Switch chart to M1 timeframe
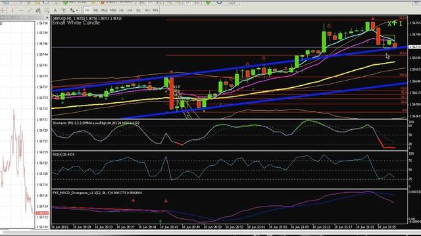421x236 pixels. point(87,10)
